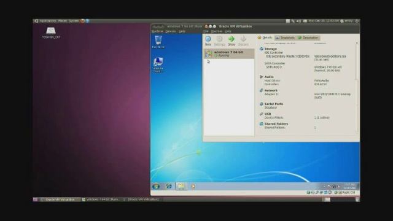Open Internet Explorer from Windows taskbar
393x221 pixels.
pos(169,186)
